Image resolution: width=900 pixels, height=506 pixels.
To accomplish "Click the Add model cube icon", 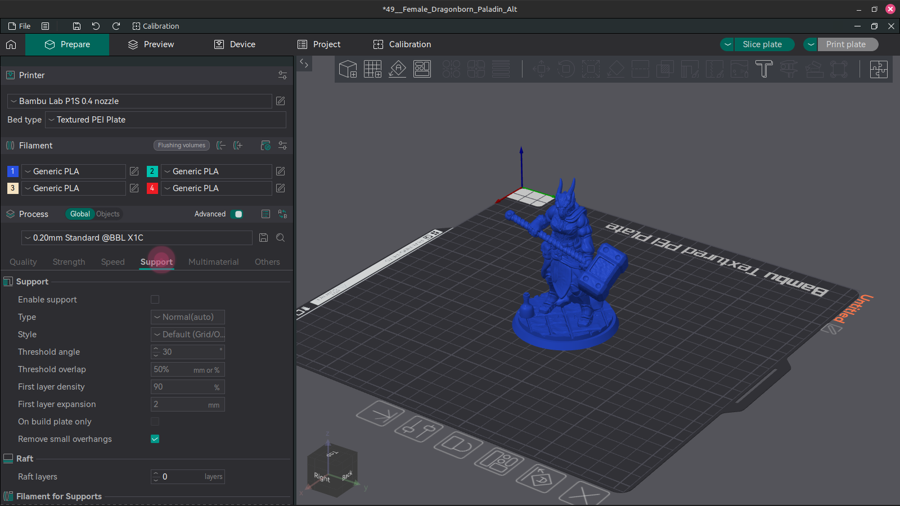I will tap(348, 69).
